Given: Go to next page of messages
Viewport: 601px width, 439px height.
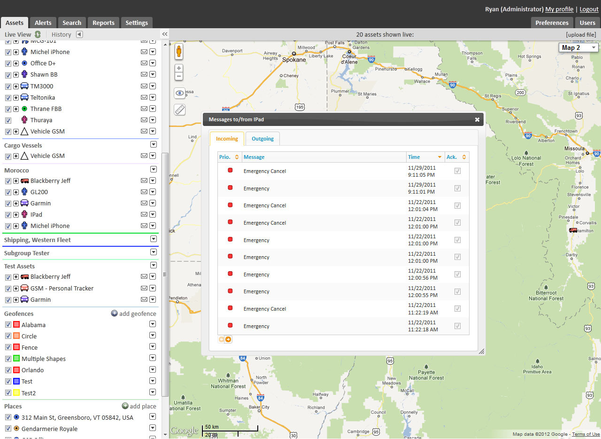Looking at the screenshot, I should click(x=228, y=339).
